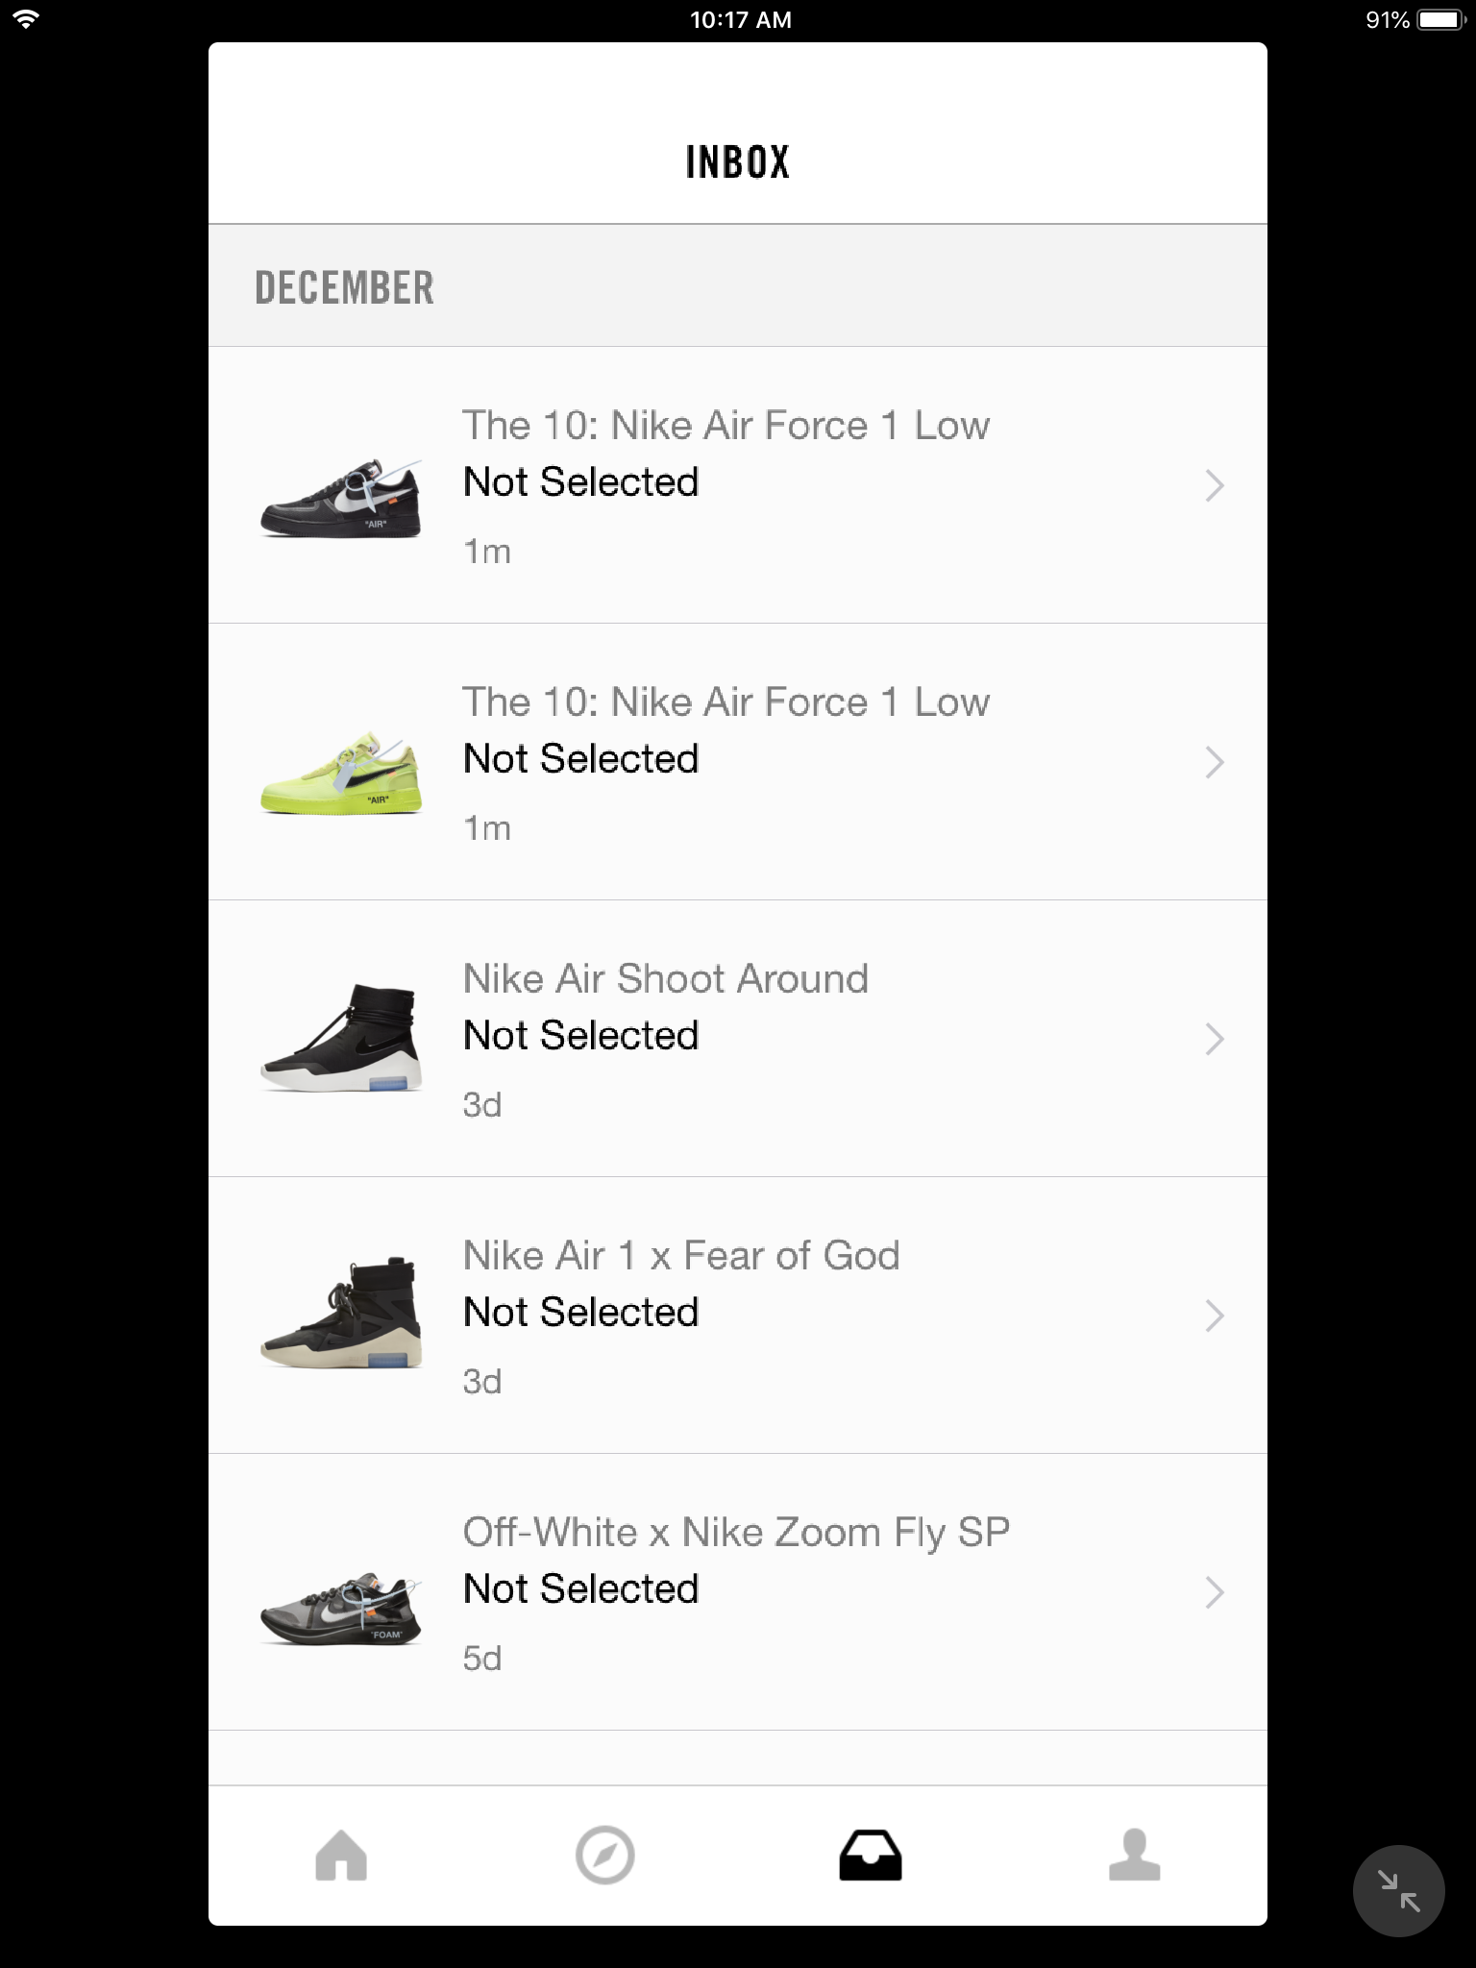Select the Inbox tray icon
Image resolution: width=1476 pixels, height=1968 pixels.
coord(870,1855)
